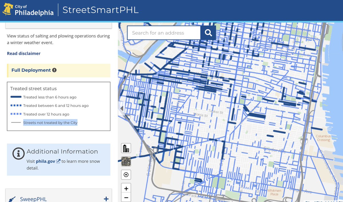Click the external link icon beside phila.gov

click(x=58, y=161)
